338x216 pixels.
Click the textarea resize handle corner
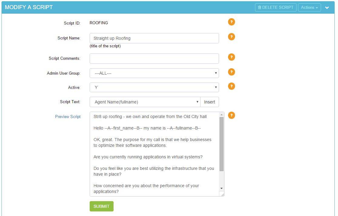(223, 195)
